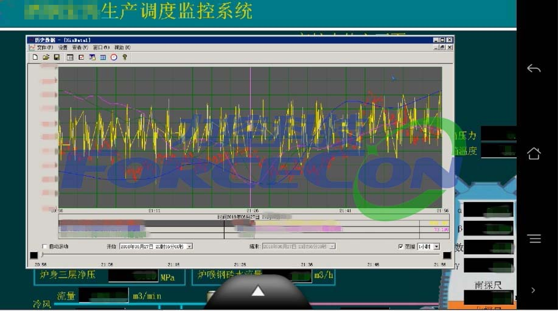Click the Open folder toolbar icon
The width and height of the screenshot is (558, 311).
(x=46, y=57)
